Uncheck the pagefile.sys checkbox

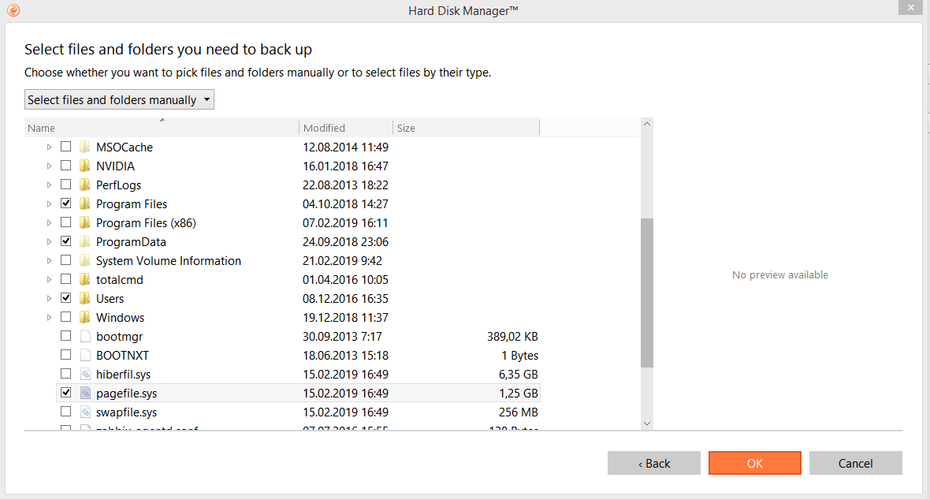tap(65, 393)
